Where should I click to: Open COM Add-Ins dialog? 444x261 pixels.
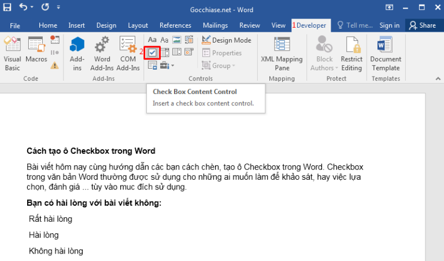pyautogui.click(x=128, y=54)
